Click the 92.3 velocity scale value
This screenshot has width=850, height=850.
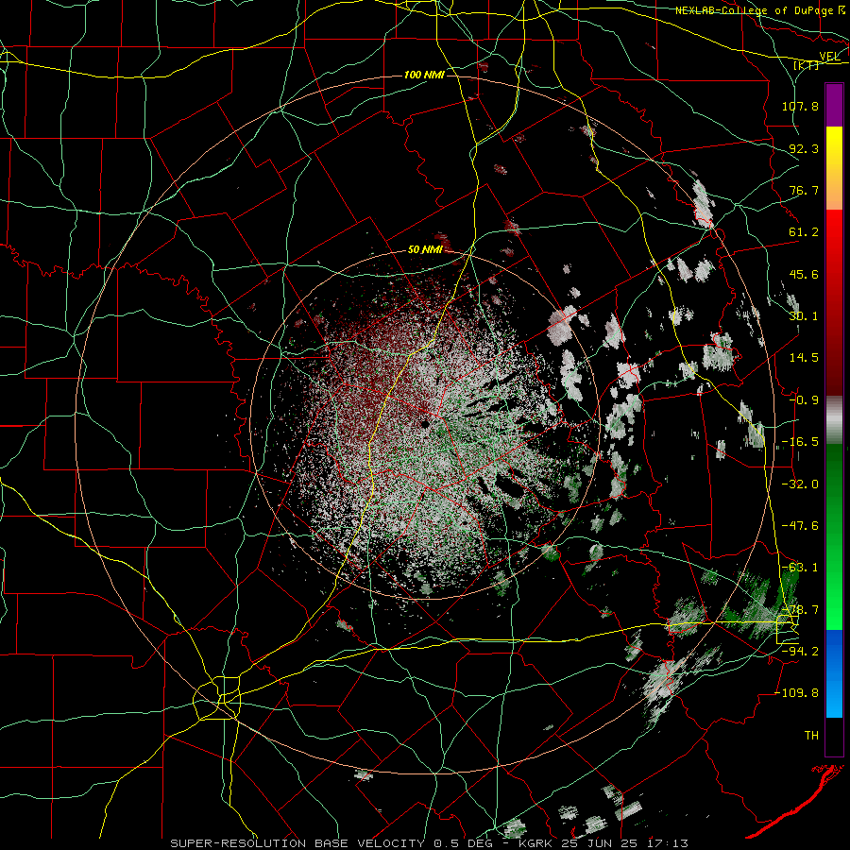point(804,148)
